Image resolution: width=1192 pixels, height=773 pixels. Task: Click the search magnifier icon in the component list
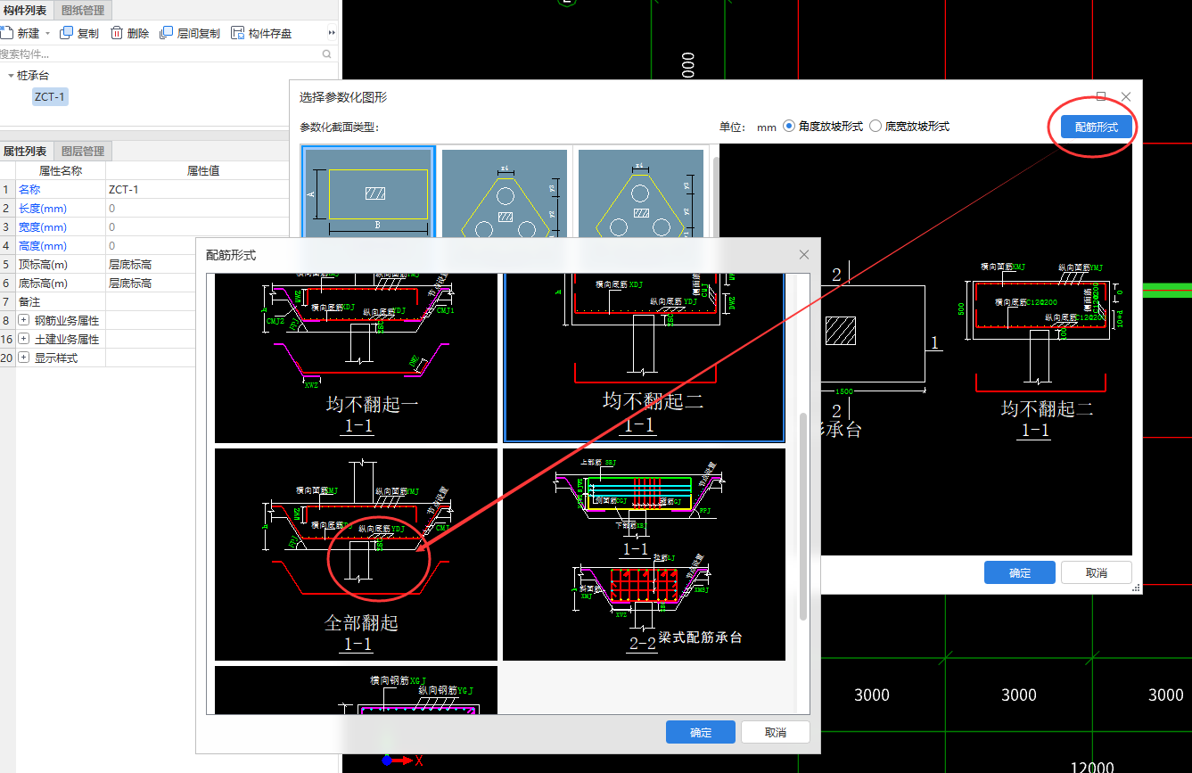pyautogui.click(x=327, y=53)
